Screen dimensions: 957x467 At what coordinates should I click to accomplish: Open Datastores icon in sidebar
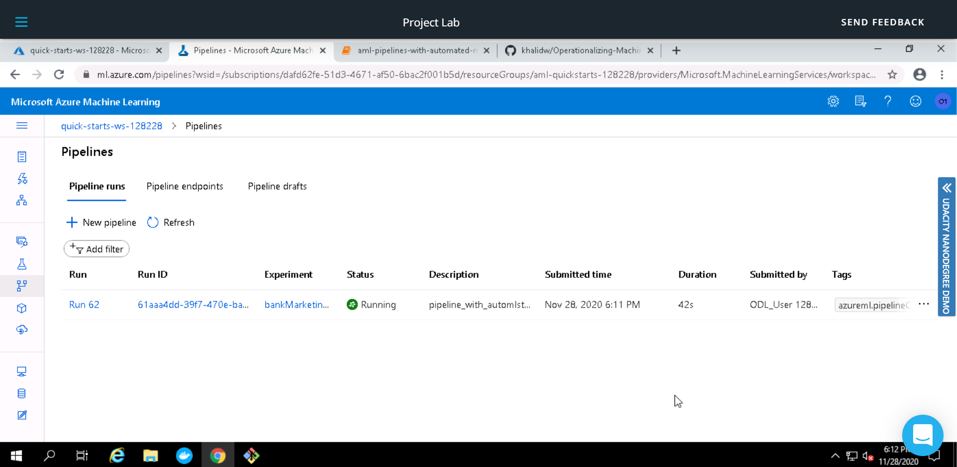(x=22, y=394)
